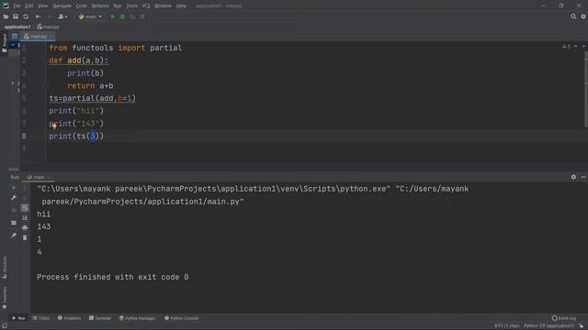This screenshot has width=588, height=330.
Task: Click the editor vertical scrollbar
Action: pyautogui.click(x=585, y=90)
